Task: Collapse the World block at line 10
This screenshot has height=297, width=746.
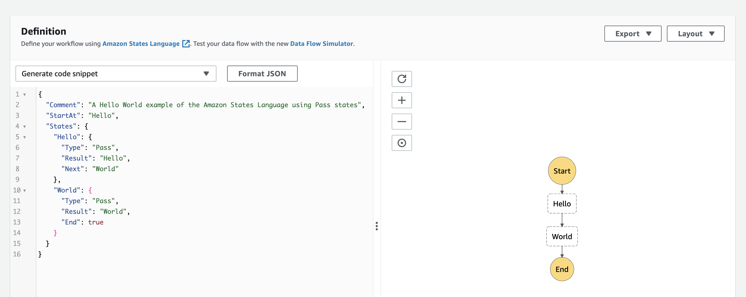Action: [25, 190]
